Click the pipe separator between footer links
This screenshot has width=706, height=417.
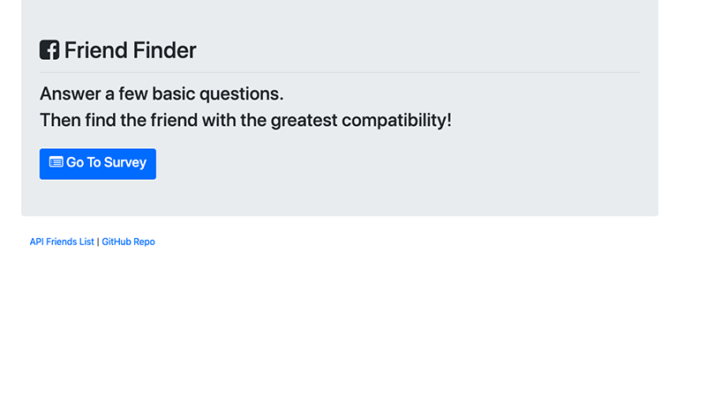click(x=98, y=242)
